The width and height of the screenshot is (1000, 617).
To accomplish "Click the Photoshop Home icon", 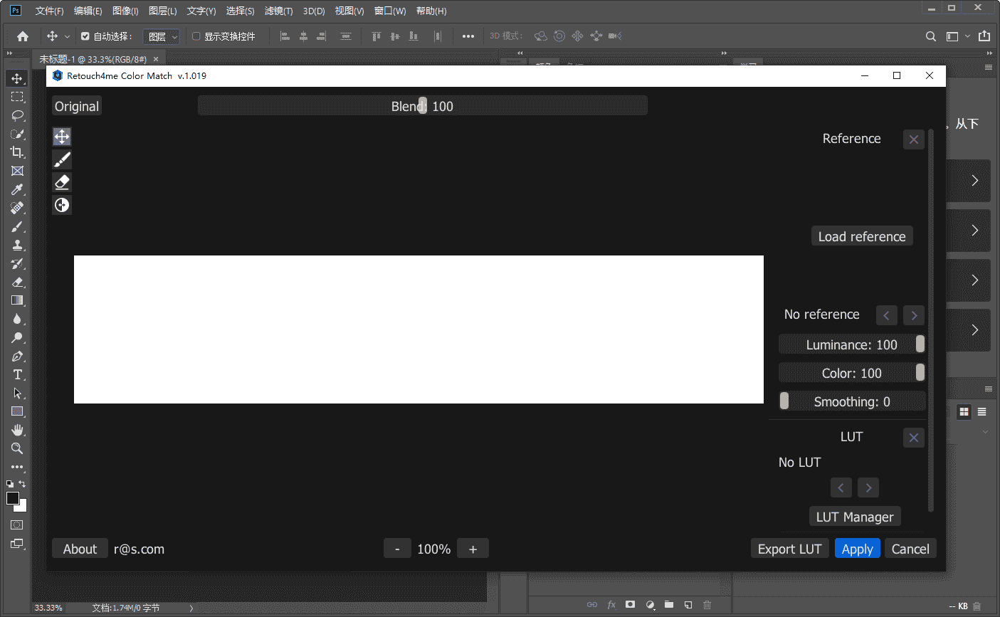I will (x=23, y=36).
